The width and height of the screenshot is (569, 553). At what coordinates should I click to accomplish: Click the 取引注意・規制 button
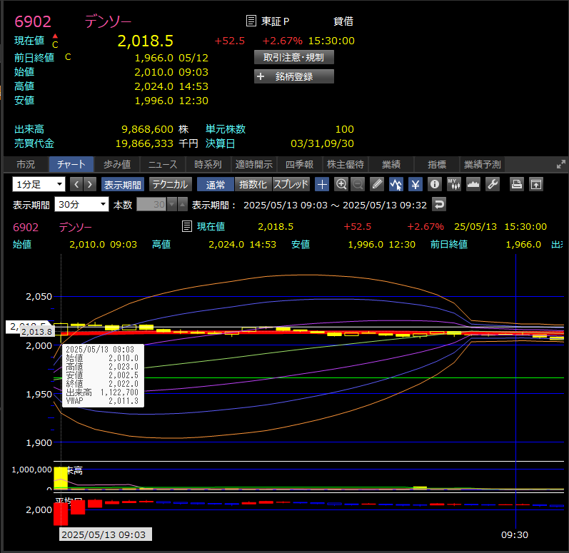[x=294, y=57]
